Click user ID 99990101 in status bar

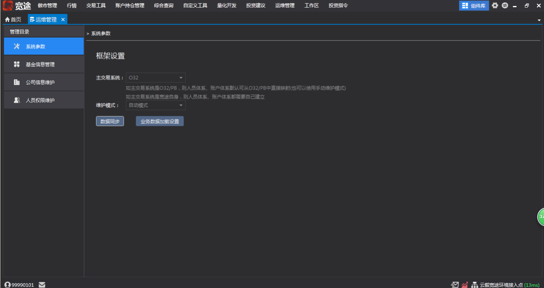(23, 285)
